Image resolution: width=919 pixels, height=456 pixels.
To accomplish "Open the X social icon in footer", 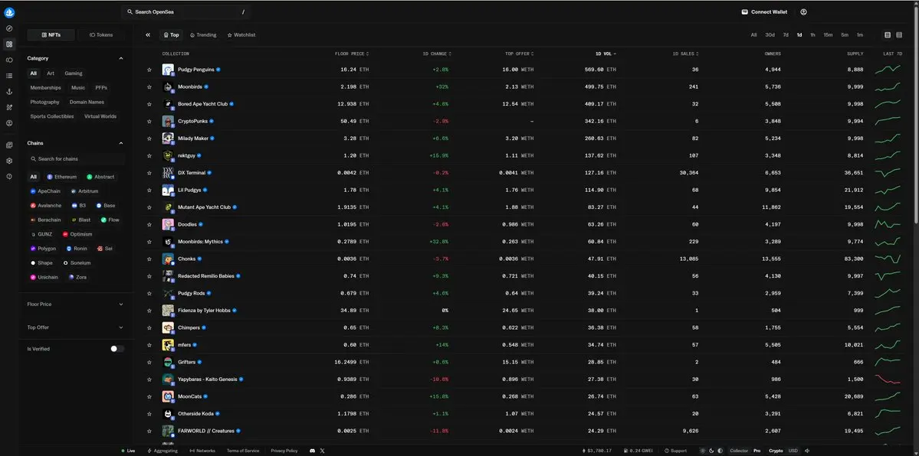I will [x=323, y=451].
